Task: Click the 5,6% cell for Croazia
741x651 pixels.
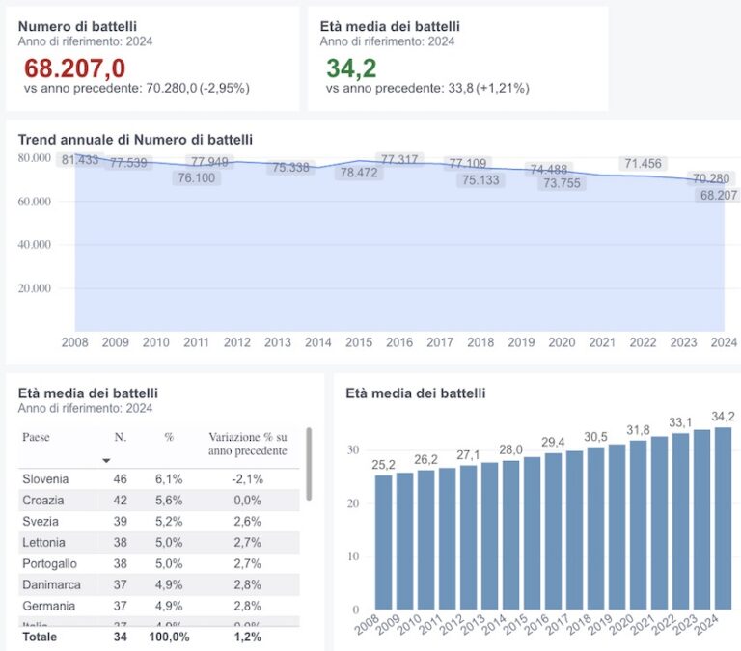Action: [169, 501]
